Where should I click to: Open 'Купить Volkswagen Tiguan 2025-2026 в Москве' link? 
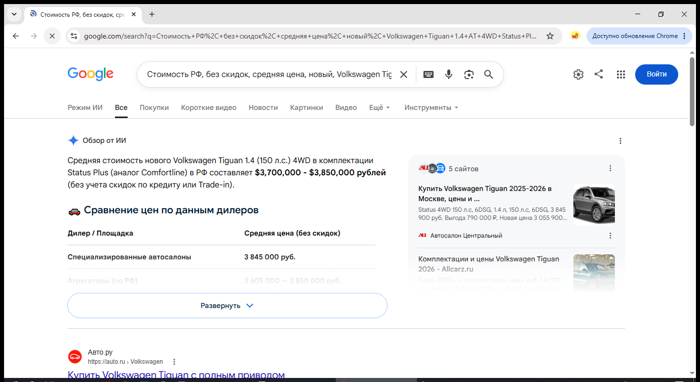click(485, 194)
